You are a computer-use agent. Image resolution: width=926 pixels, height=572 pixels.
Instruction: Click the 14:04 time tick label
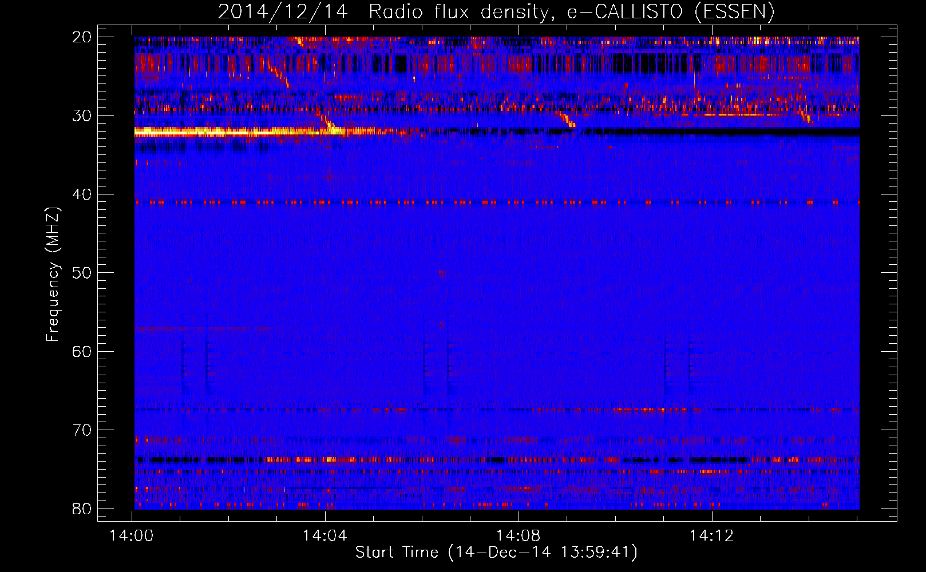(325, 536)
